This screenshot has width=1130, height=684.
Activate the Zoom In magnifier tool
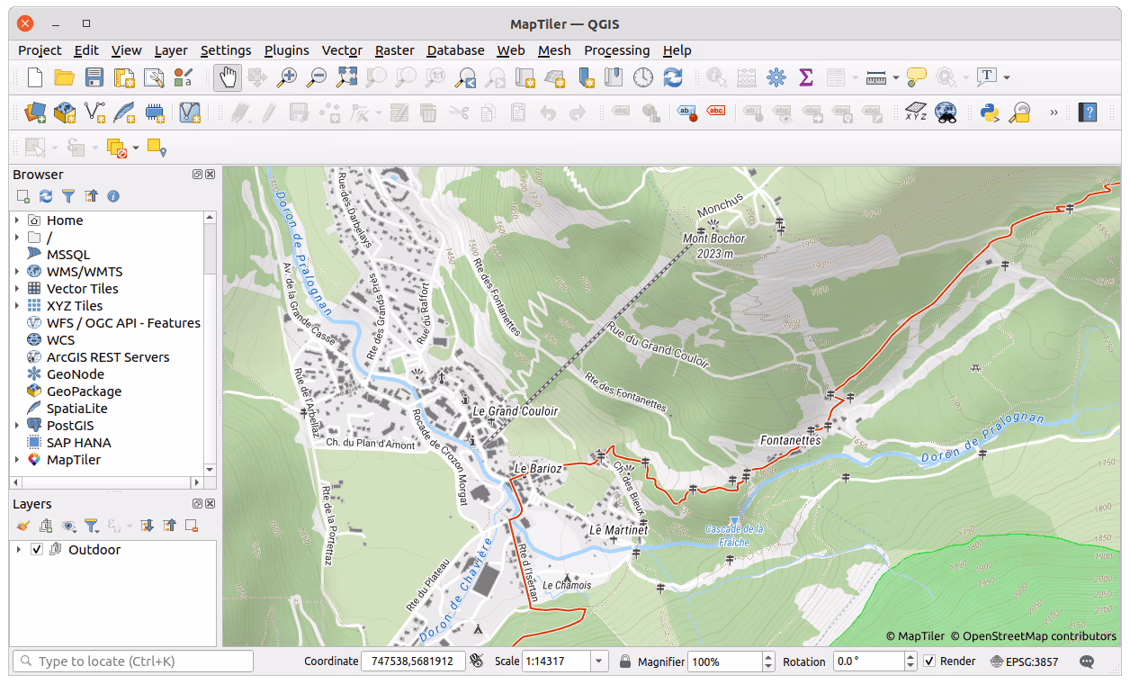point(286,78)
